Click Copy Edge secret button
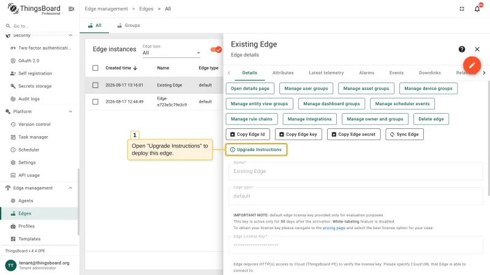This screenshot has height=275, width=490. pos(353,134)
